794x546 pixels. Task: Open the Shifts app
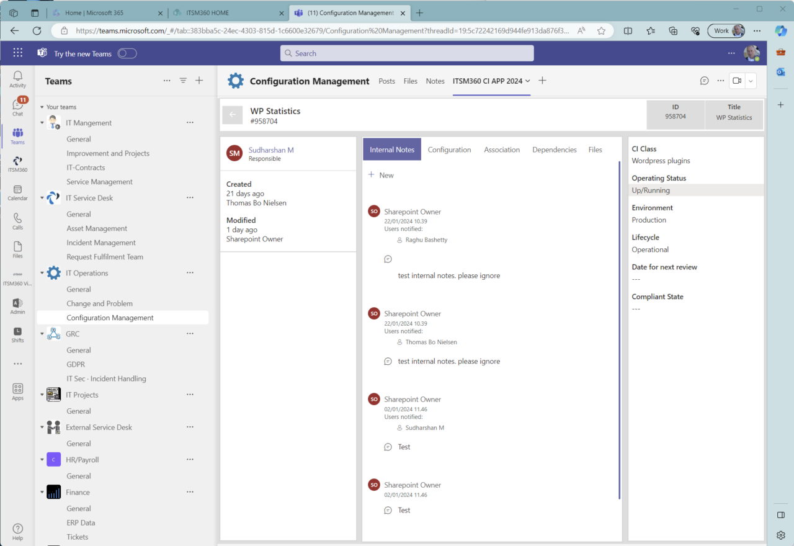(x=17, y=335)
